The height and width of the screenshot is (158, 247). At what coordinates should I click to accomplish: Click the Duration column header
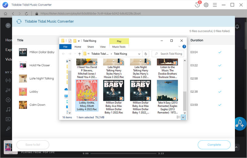click(197, 40)
